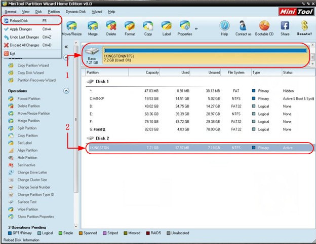Viewport: 316px width, 244px height.
Task: Click the Format toolbar icon
Action: (x=130, y=26)
